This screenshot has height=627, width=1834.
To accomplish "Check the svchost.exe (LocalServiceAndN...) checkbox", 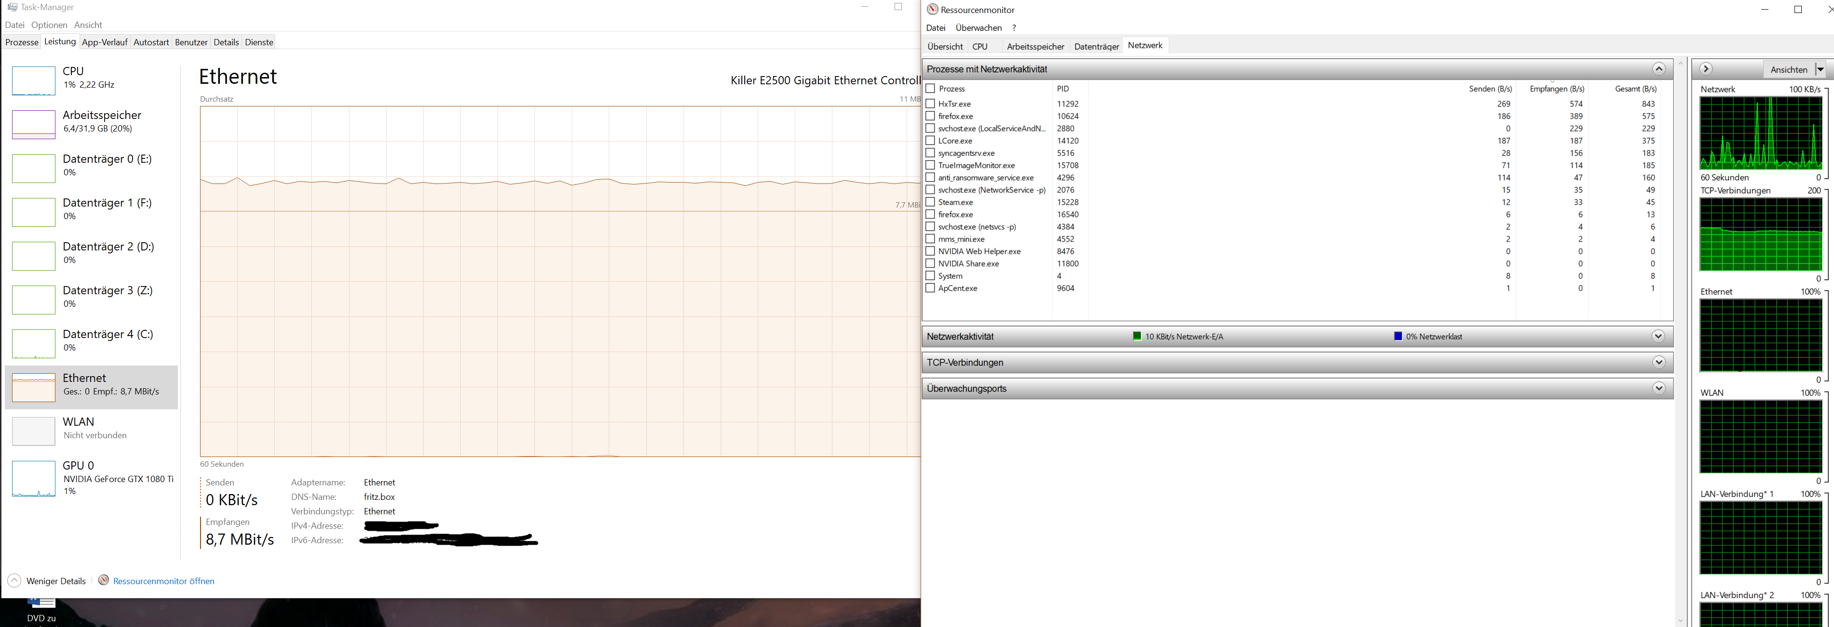I will (x=930, y=128).
